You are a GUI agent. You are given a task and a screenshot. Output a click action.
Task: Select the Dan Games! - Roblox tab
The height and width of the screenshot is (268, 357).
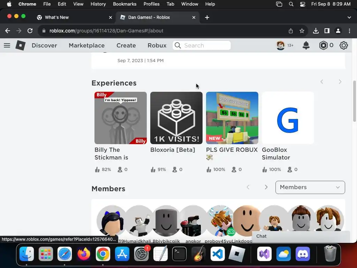click(x=158, y=17)
